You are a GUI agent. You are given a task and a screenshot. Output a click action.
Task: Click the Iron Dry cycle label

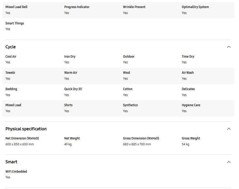(x=70, y=57)
